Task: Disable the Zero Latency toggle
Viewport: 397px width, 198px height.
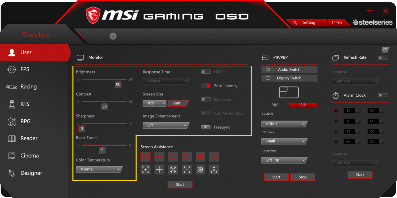Action: point(206,86)
